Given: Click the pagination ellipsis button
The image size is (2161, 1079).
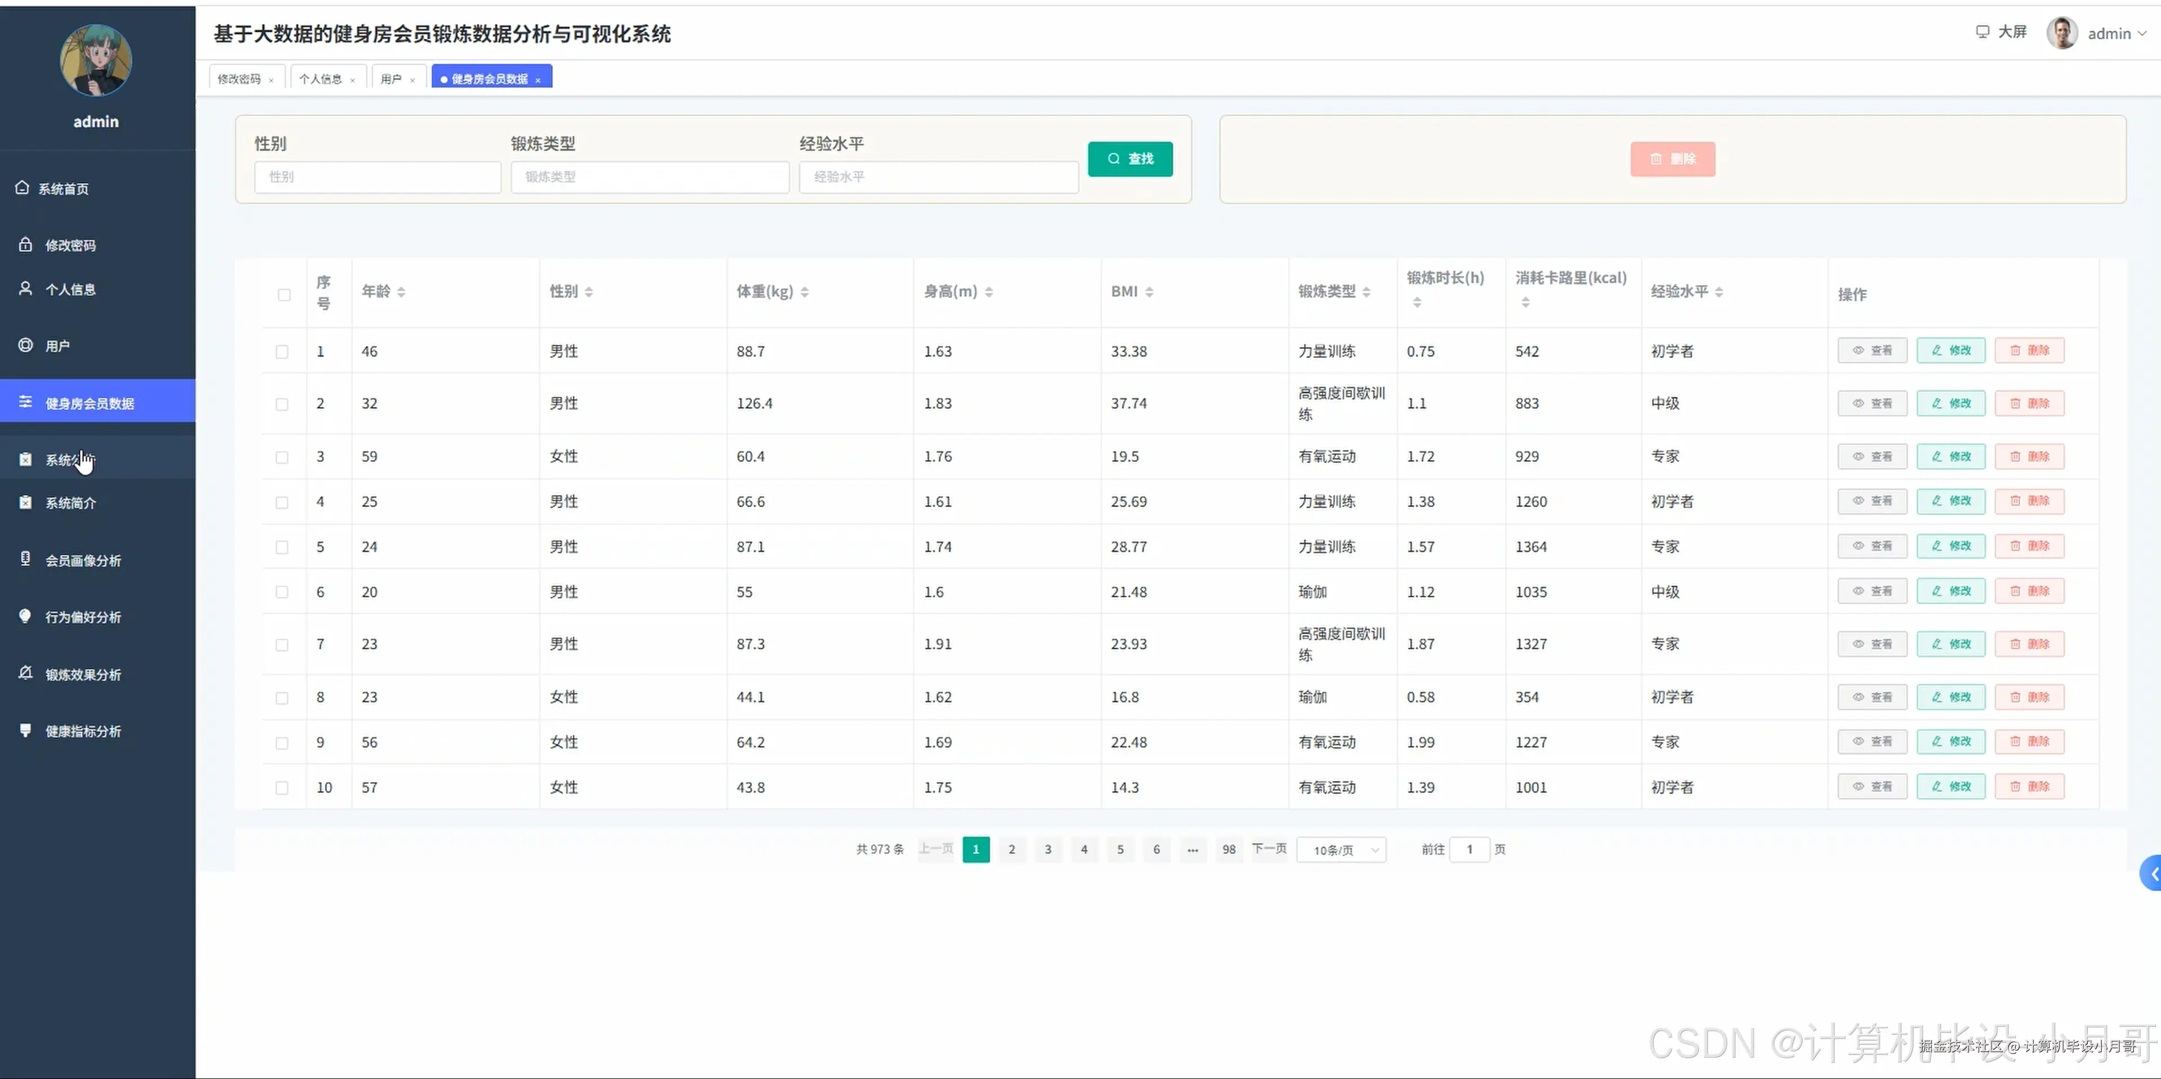Looking at the screenshot, I should 1193,849.
